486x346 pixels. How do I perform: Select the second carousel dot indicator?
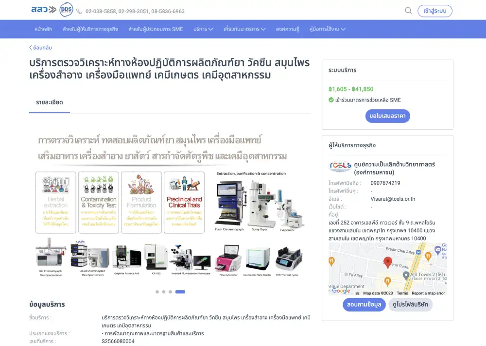[164, 292]
